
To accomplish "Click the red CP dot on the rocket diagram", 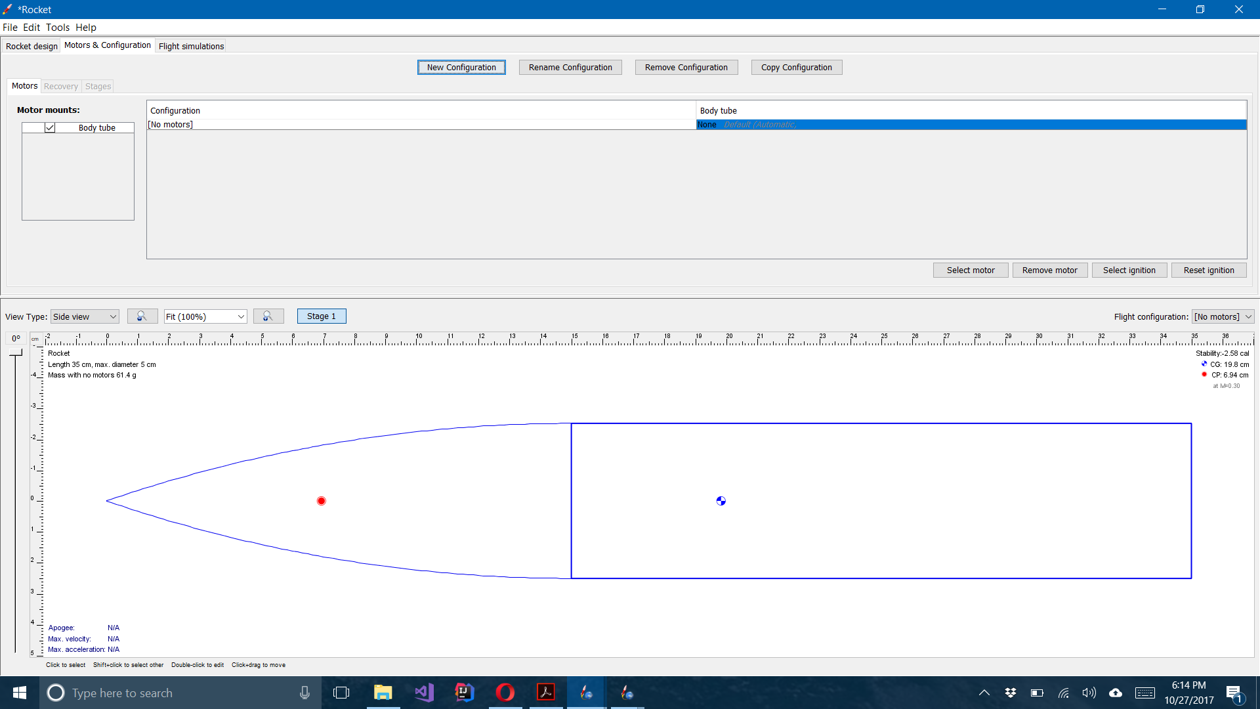I will tap(321, 500).
